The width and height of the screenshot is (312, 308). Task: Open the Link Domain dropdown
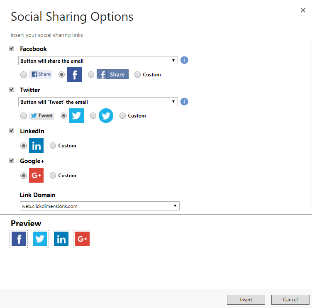click(x=100, y=206)
